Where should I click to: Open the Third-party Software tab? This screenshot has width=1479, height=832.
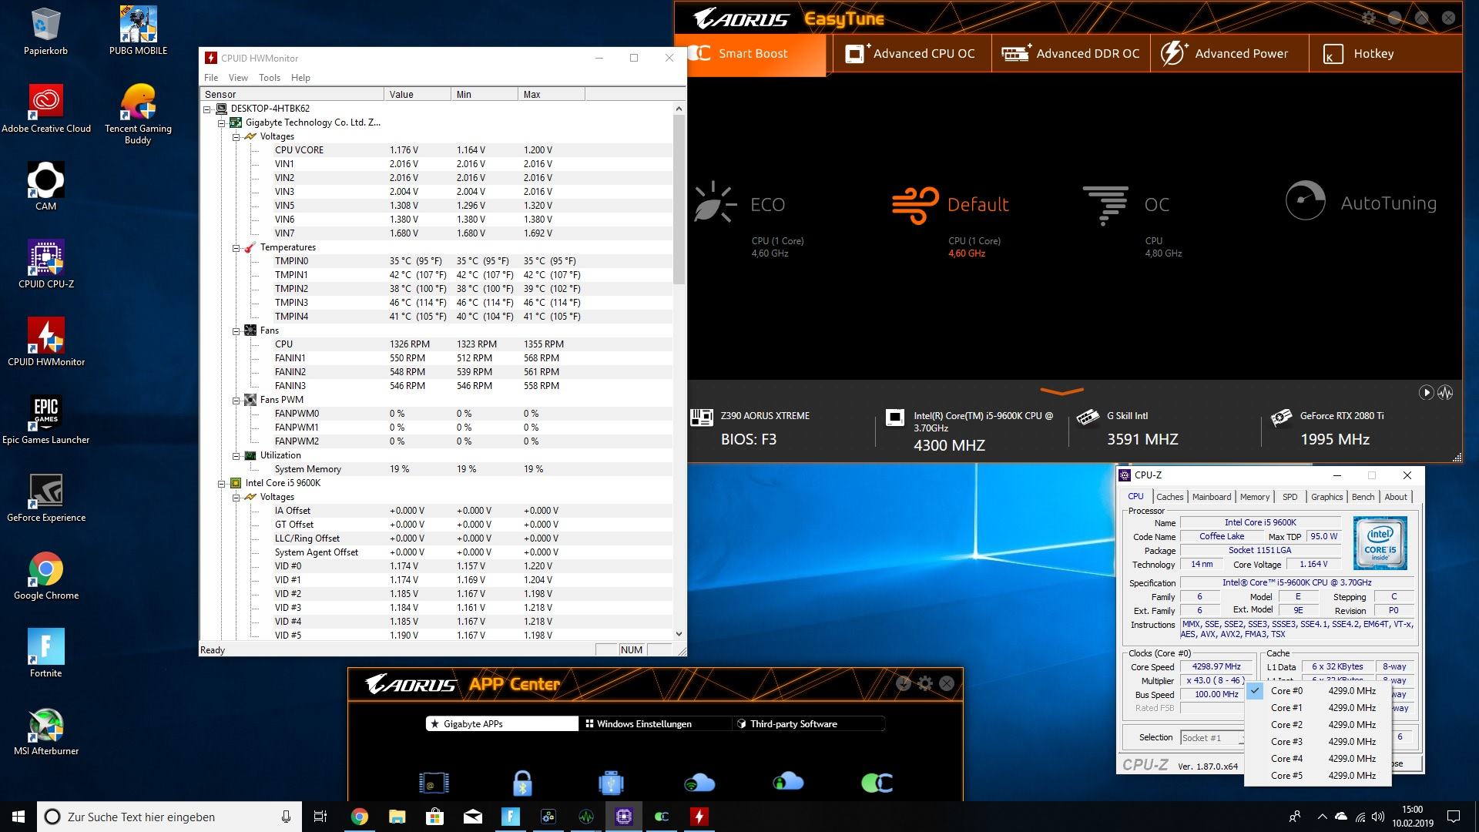[x=808, y=724]
